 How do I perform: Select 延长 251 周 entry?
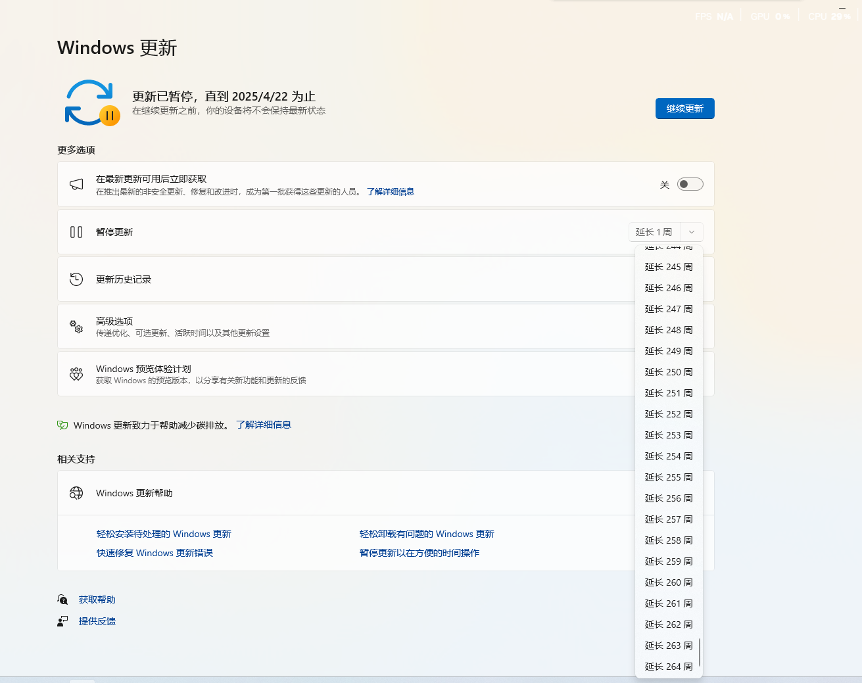pyautogui.click(x=669, y=393)
